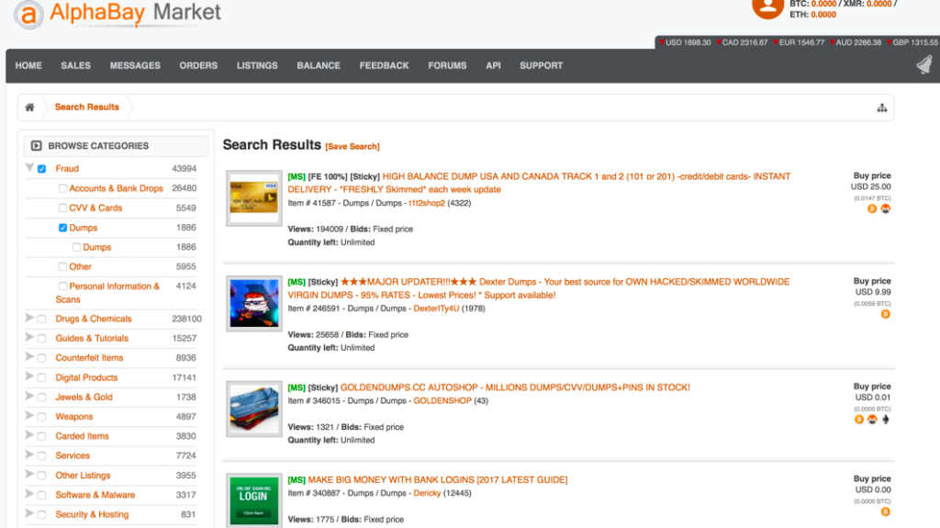Expand the Digital Products arrow
Screen dimensions: 940x528
tap(29, 376)
